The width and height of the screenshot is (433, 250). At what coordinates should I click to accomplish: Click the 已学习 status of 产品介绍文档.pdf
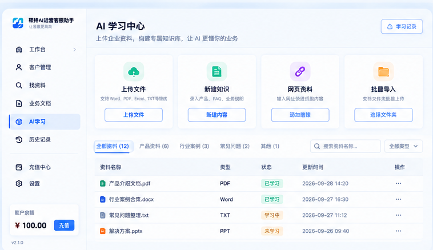(x=272, y=183)
